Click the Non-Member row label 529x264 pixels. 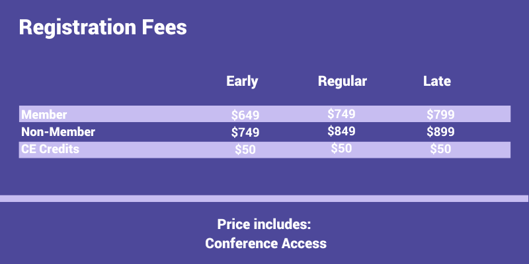pos(58,132)
